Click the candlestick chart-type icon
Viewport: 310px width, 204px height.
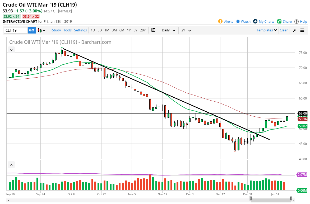40,30
